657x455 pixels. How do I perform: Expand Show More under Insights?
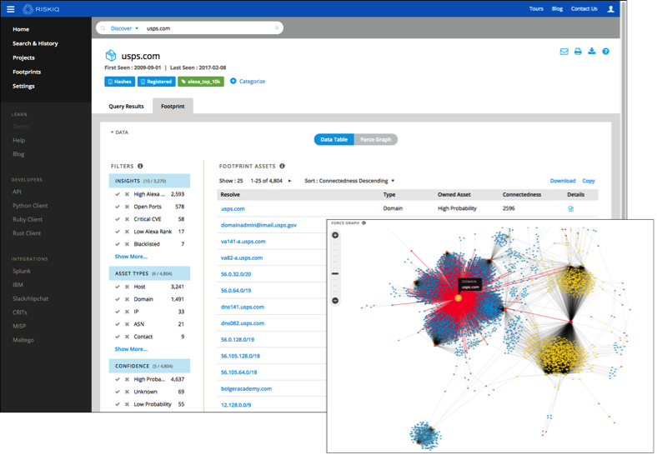point(131,257)
